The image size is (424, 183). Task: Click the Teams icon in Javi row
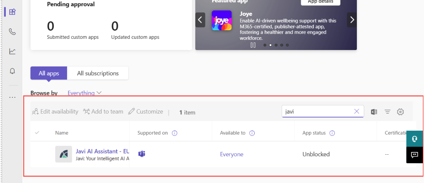pyautogui.click(x=142, y=154)
